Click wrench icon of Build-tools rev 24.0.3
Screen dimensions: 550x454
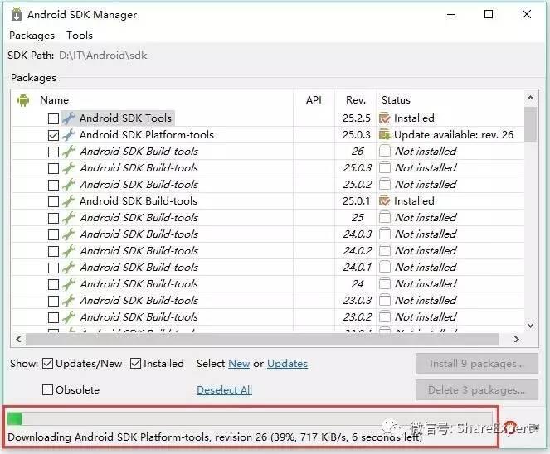pyautogui.click(x=69, y=234)
